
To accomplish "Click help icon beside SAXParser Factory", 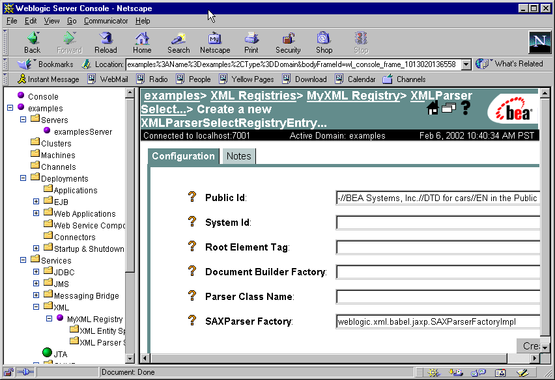I will (x=192, y=320).
